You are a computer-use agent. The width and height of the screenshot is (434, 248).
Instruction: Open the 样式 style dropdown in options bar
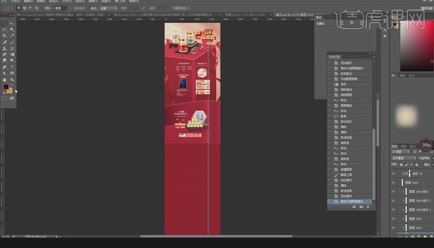point(109,8)
